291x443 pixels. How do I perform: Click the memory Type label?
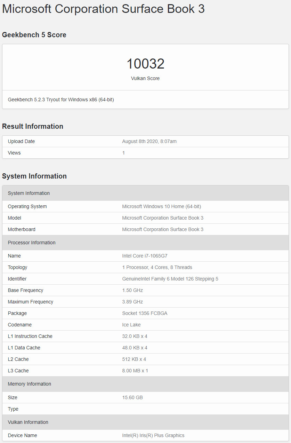pos(13,409)
